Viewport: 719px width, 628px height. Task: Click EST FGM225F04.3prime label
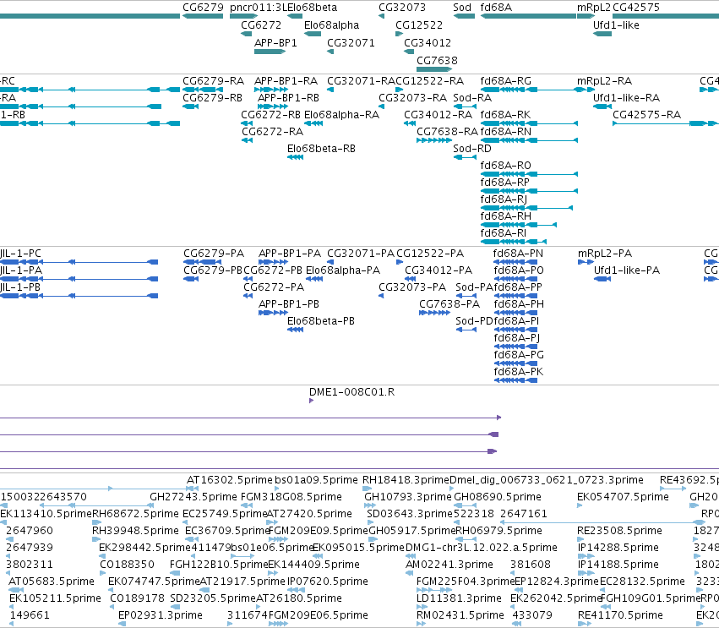click(465, 582)
